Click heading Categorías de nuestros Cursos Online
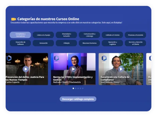Viewport: 157px width, 117px height. [x=48, y=19]
